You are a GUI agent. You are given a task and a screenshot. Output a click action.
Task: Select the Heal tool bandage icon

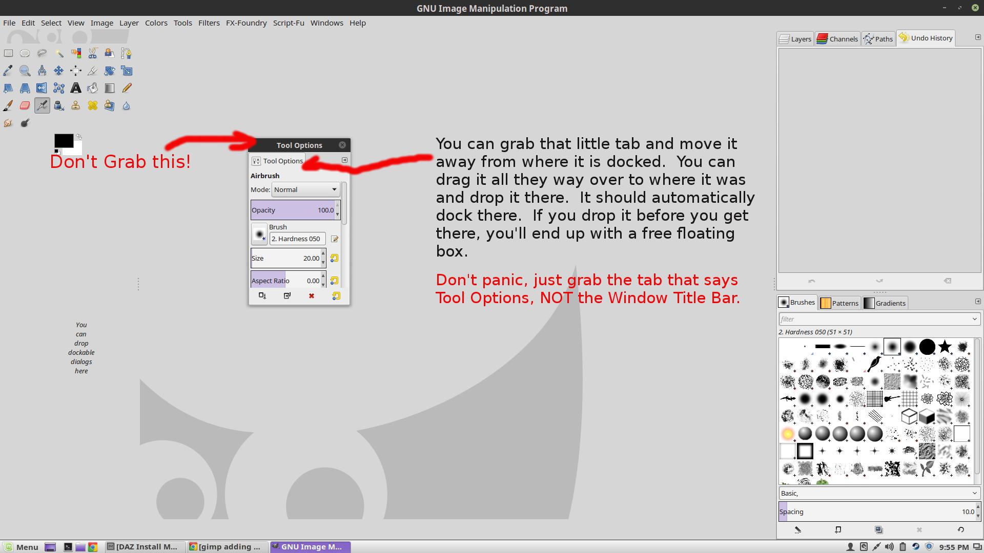(93, 105)
